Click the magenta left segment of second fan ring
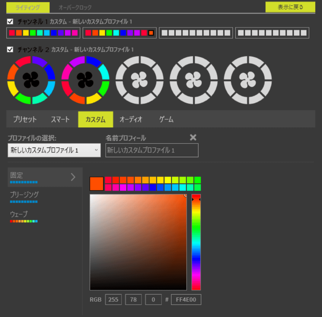The height and width of the screenshot is (317, 322). (67, 72)
